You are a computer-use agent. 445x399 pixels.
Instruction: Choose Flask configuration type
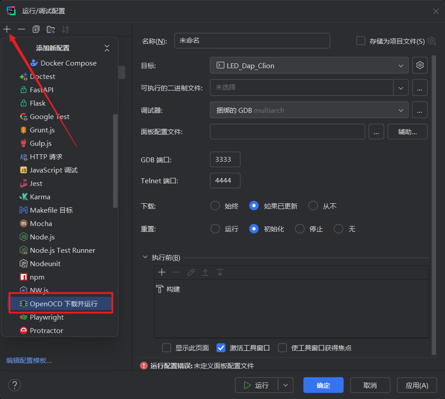[x=33, y=103]
